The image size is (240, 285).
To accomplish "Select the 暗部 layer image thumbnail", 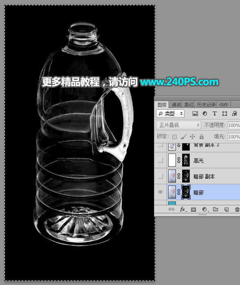I will pos(172,192).
